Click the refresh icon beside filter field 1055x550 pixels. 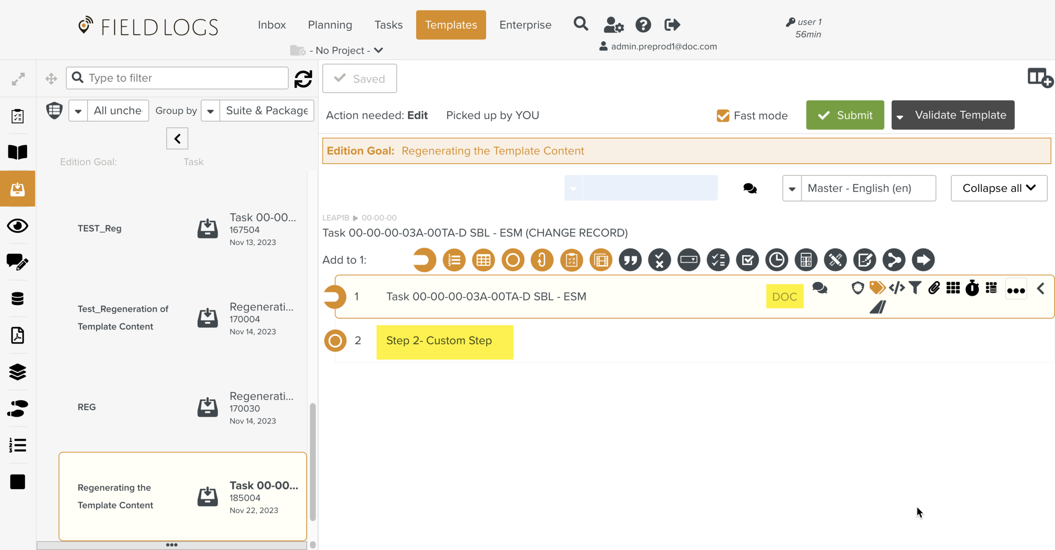(x=303, y=78)
